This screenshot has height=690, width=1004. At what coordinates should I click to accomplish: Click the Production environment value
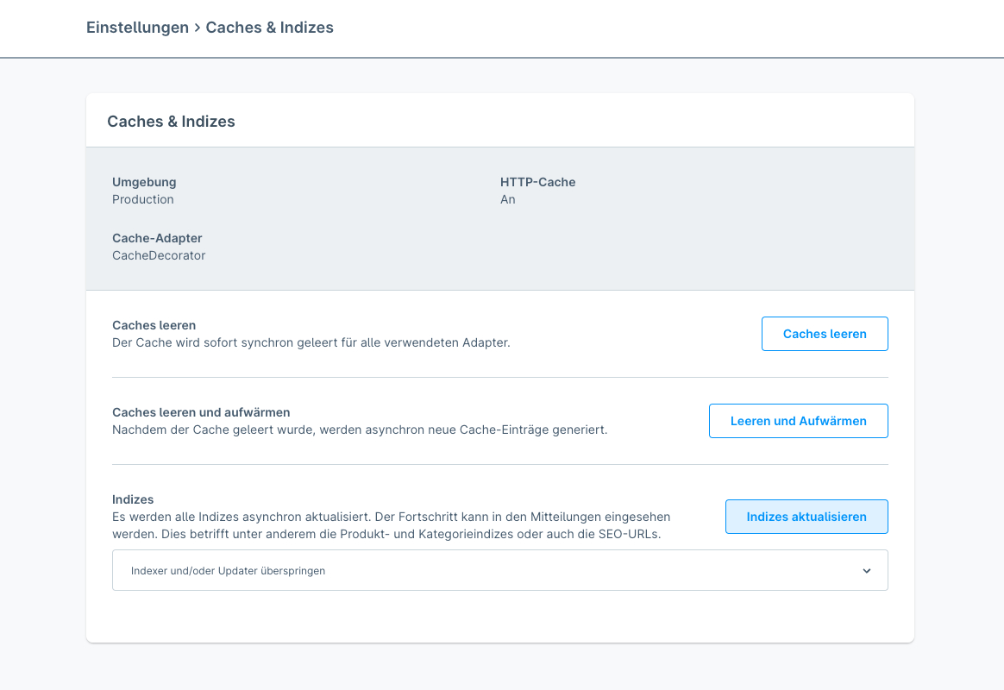(x=143, y=199)
